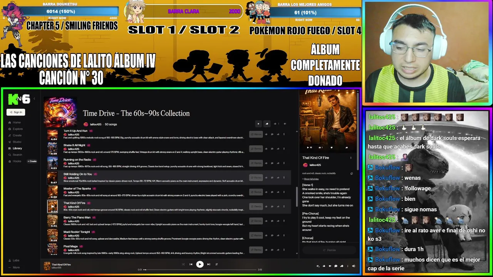Click the small Create button beside Hooks
The height and width of the screenshot is (277, 493).
tap(32, 161)
